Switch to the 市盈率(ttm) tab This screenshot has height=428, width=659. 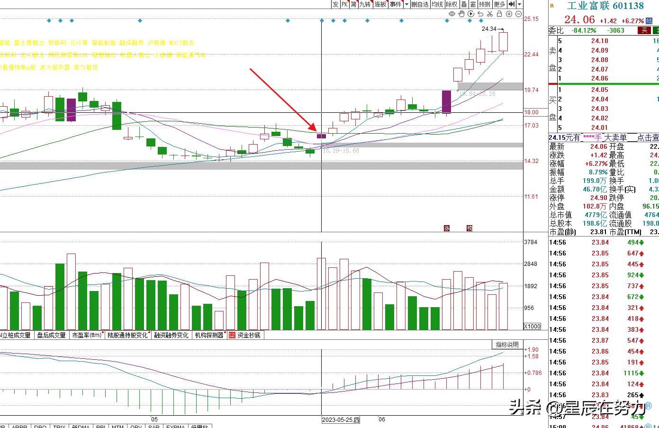pos(87,335)
